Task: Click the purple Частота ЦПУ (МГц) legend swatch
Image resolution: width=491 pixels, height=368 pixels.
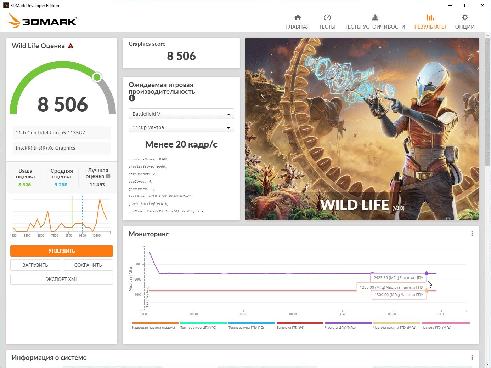Action: 348,323
